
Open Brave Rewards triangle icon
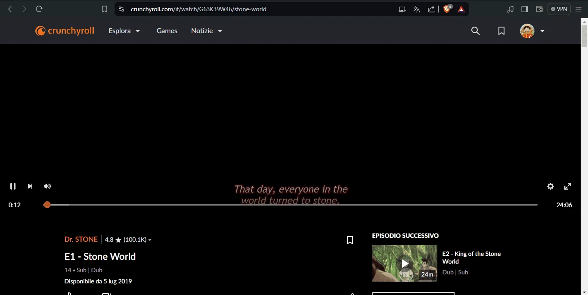[x=461, y=9]
